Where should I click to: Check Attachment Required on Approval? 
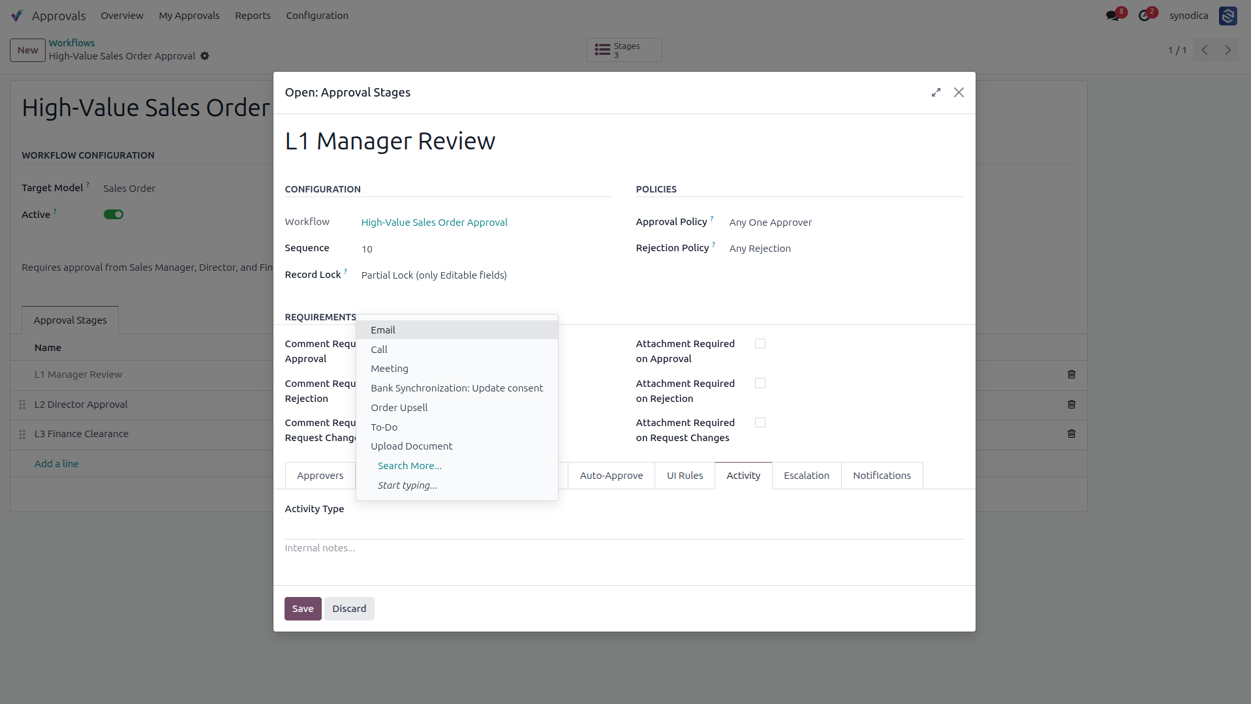click(x=760, y=344)
